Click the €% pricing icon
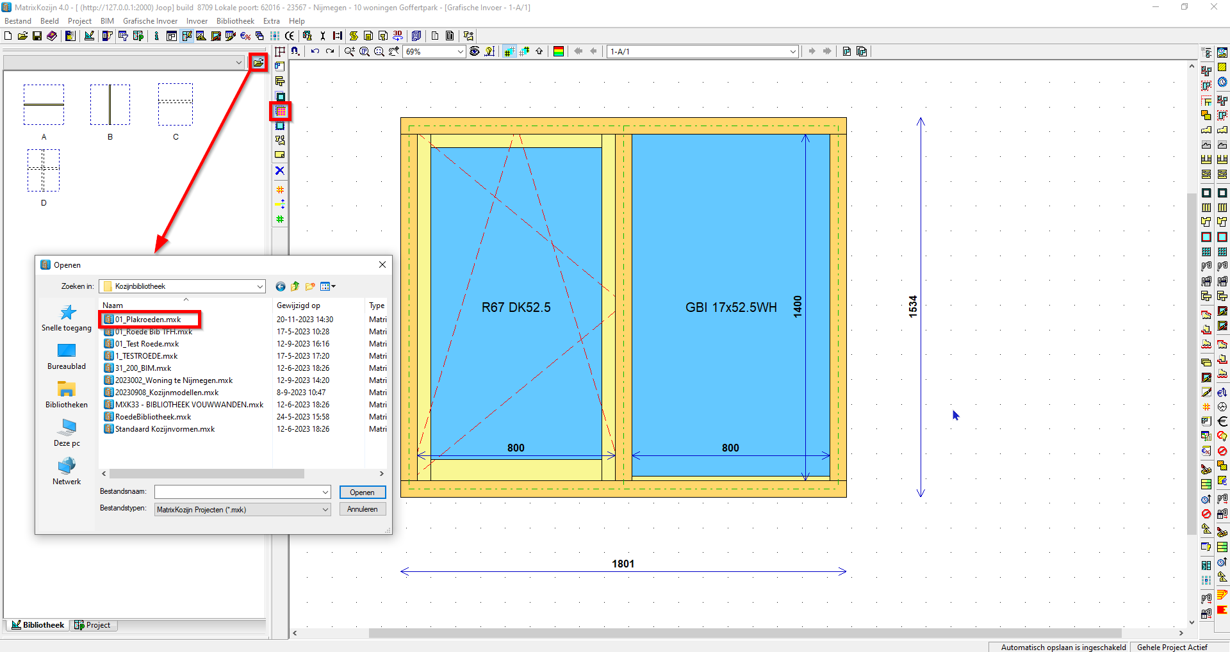Image resolution: width=1230 pixels, height=652 pixels. click(245, 36)
